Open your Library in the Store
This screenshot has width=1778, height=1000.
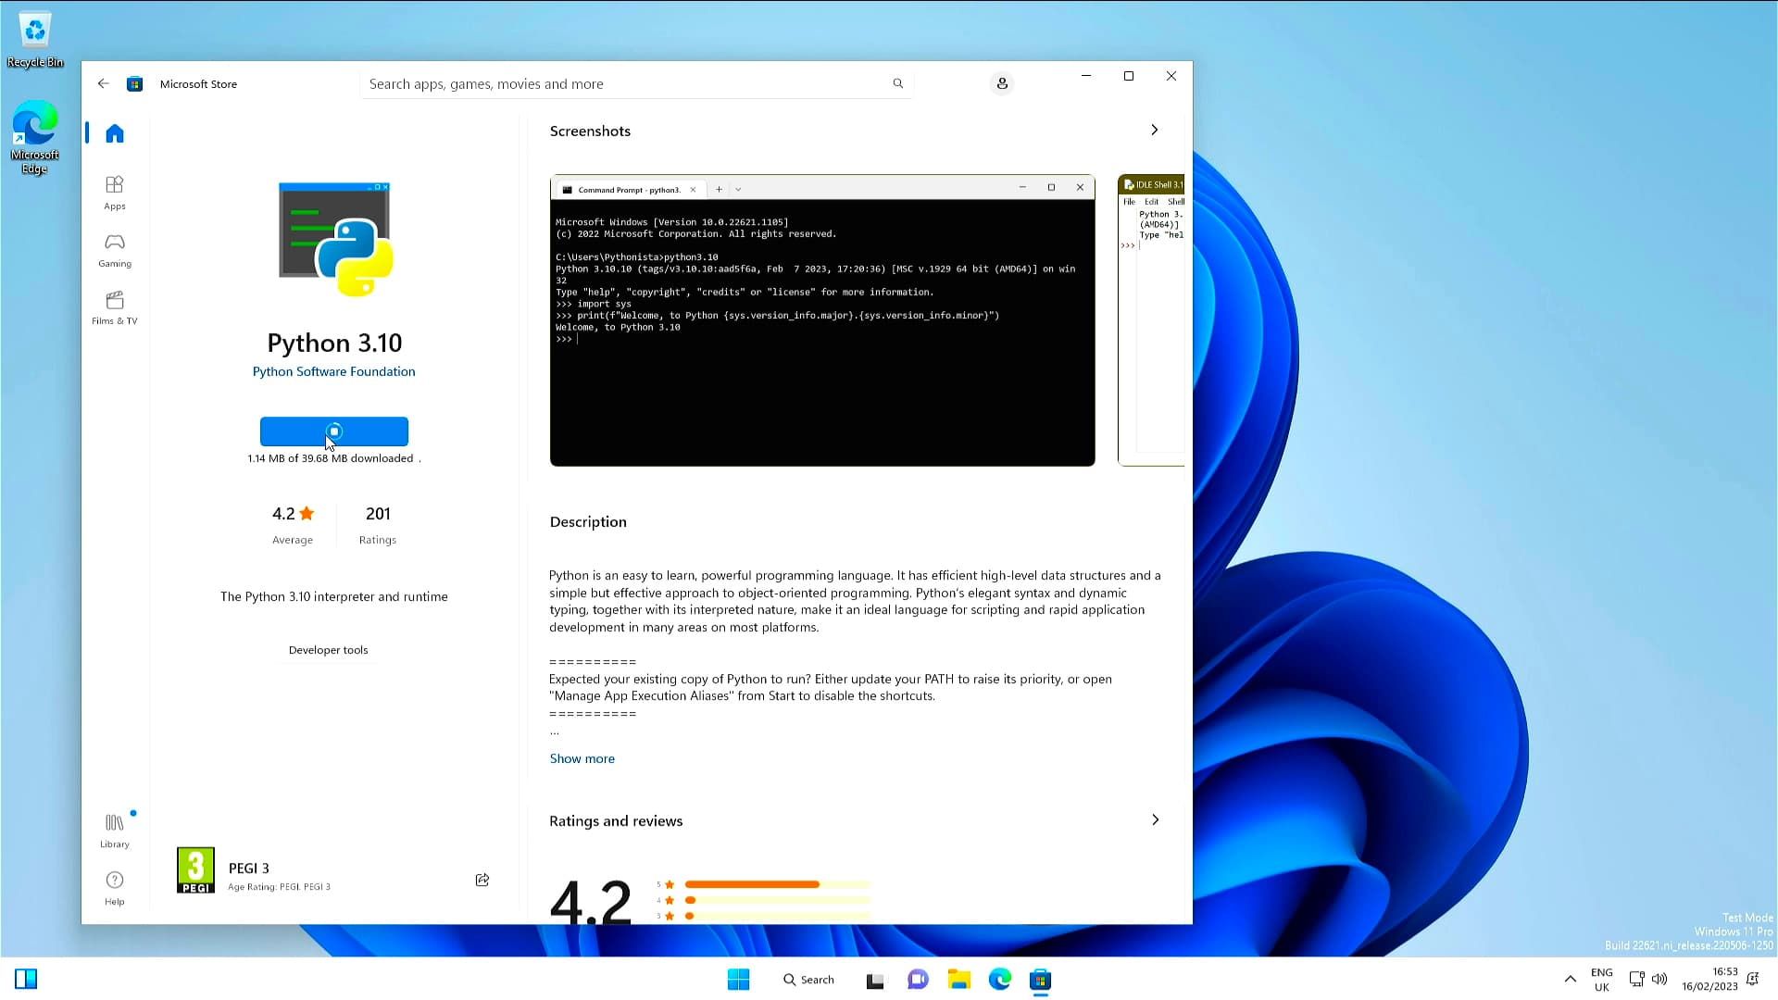(114, 829)
